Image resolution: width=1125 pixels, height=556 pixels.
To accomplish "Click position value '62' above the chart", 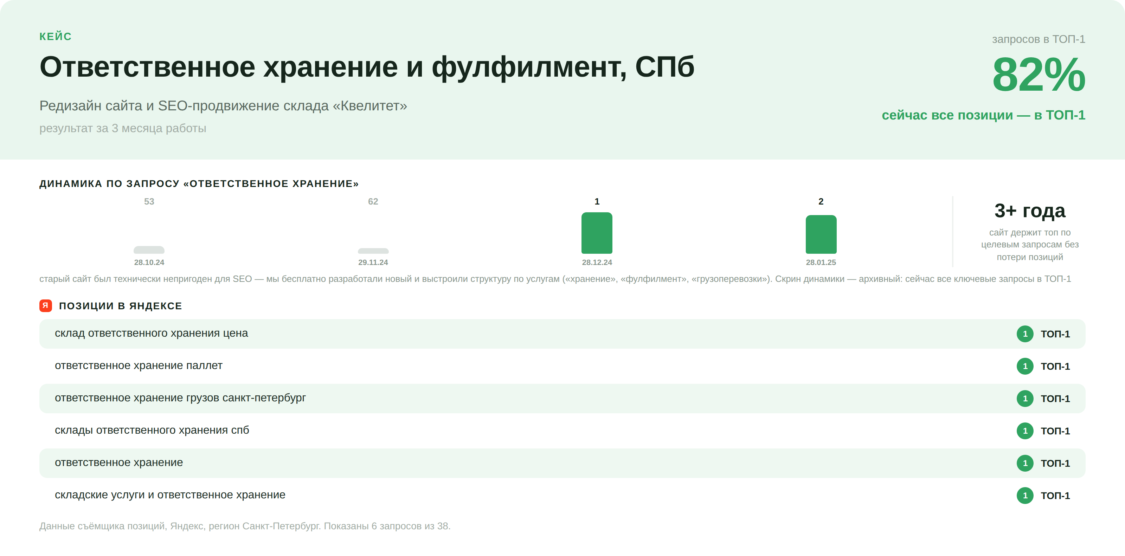I will 373,202.
